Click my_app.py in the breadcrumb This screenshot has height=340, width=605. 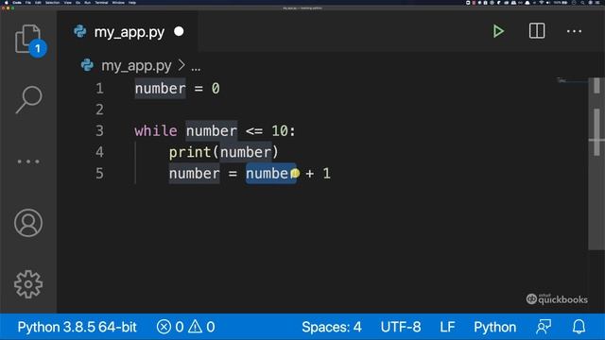136,66
